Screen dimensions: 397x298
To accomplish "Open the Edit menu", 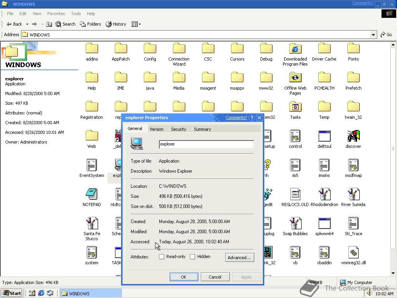I will (x=23, y=14).
